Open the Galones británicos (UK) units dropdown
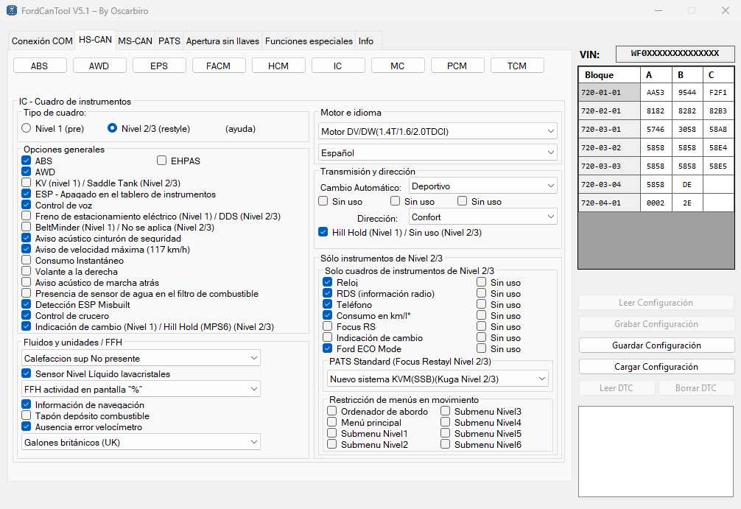Viewport: 741px width, 509px height. [x=140, y=441]
